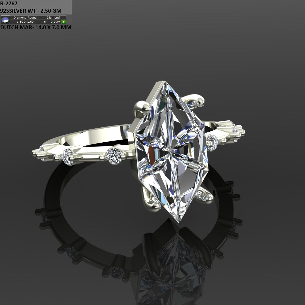Click the 925SILVER WT - 2.50 GM text
305x305 pixels.
(30, 11)
